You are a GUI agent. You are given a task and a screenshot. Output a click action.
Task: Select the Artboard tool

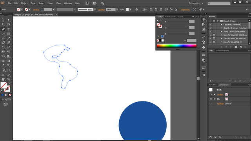pos(3,75)
